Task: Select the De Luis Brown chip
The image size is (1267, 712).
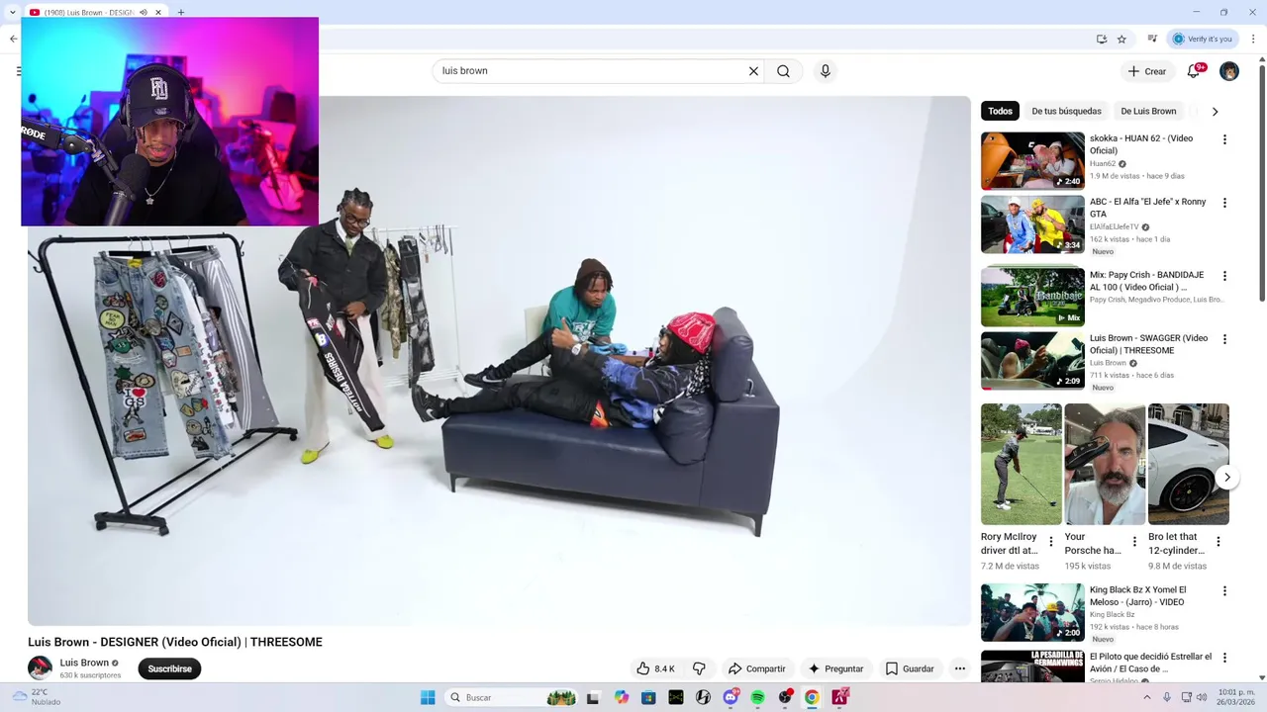Action: coord(1148,111)
